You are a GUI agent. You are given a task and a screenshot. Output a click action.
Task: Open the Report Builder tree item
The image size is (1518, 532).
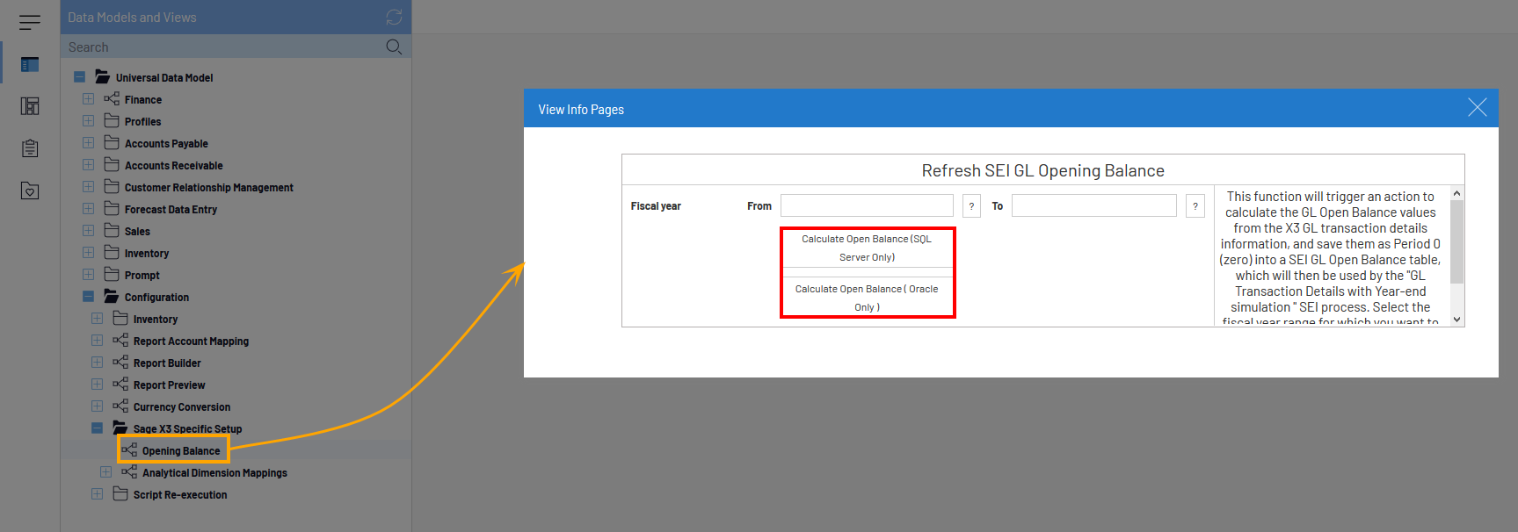167,363
